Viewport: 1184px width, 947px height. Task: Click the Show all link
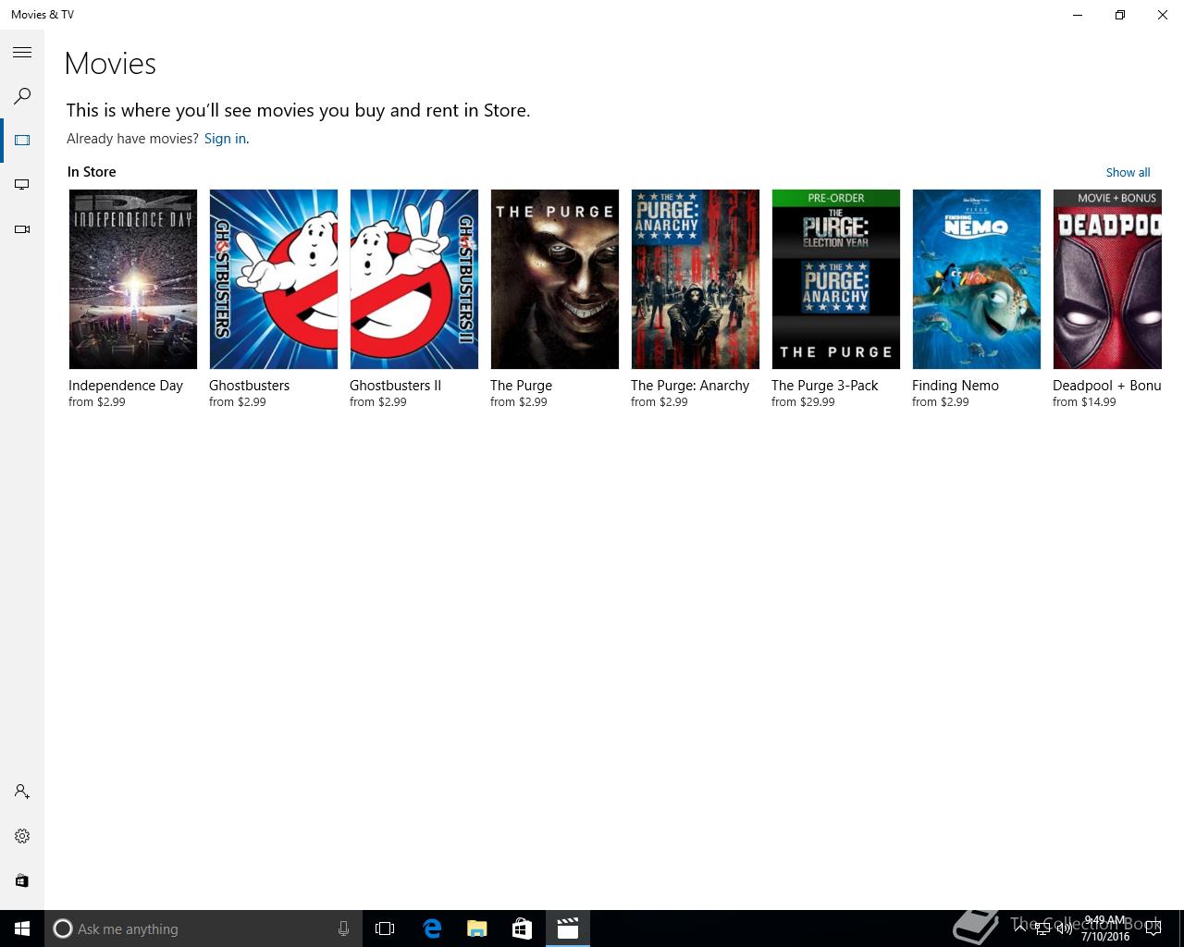click(x=1128, y=172)
